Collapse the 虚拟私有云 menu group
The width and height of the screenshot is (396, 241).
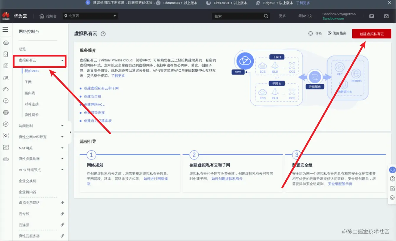[62, 60]
